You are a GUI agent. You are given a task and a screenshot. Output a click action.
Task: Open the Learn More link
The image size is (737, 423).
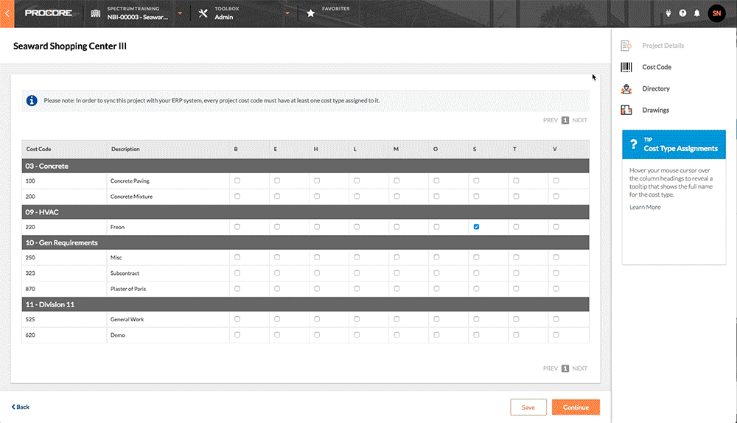coord(645,207)
